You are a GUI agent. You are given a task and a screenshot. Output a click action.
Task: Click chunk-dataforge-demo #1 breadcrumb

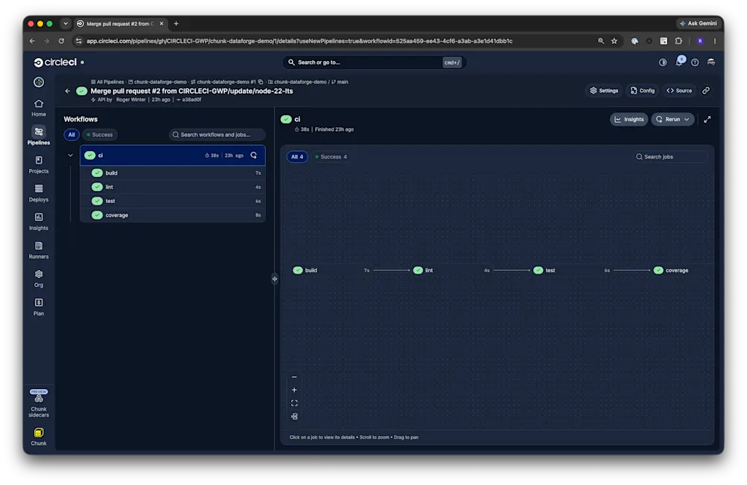point(223,82)
